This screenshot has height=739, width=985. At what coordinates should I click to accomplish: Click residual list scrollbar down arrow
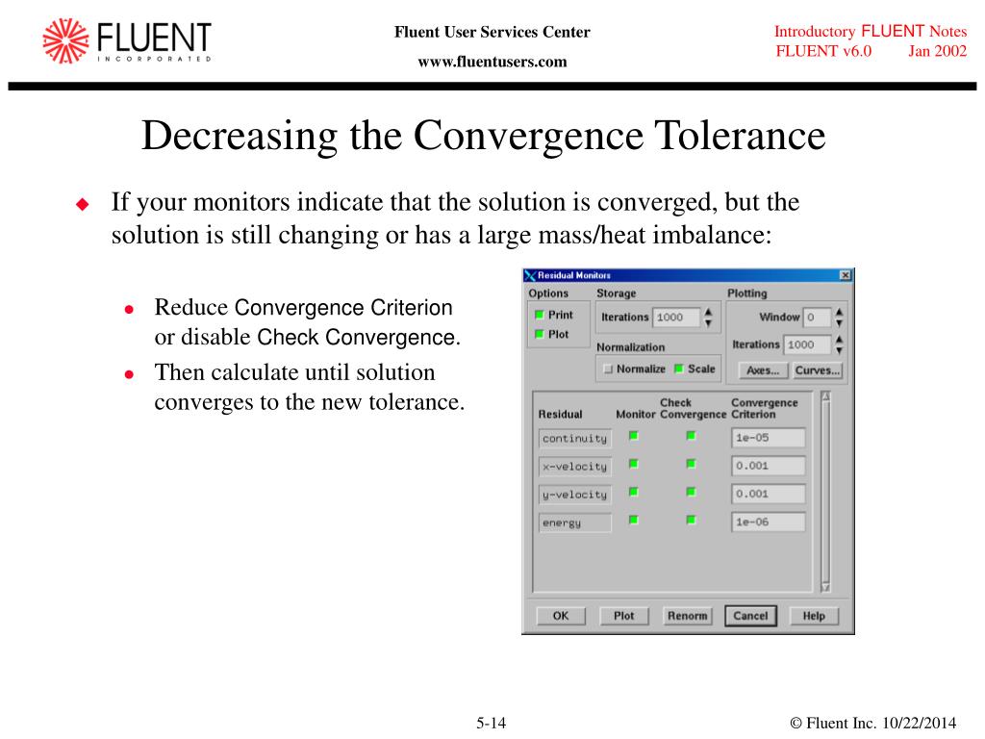coord(826,588)
